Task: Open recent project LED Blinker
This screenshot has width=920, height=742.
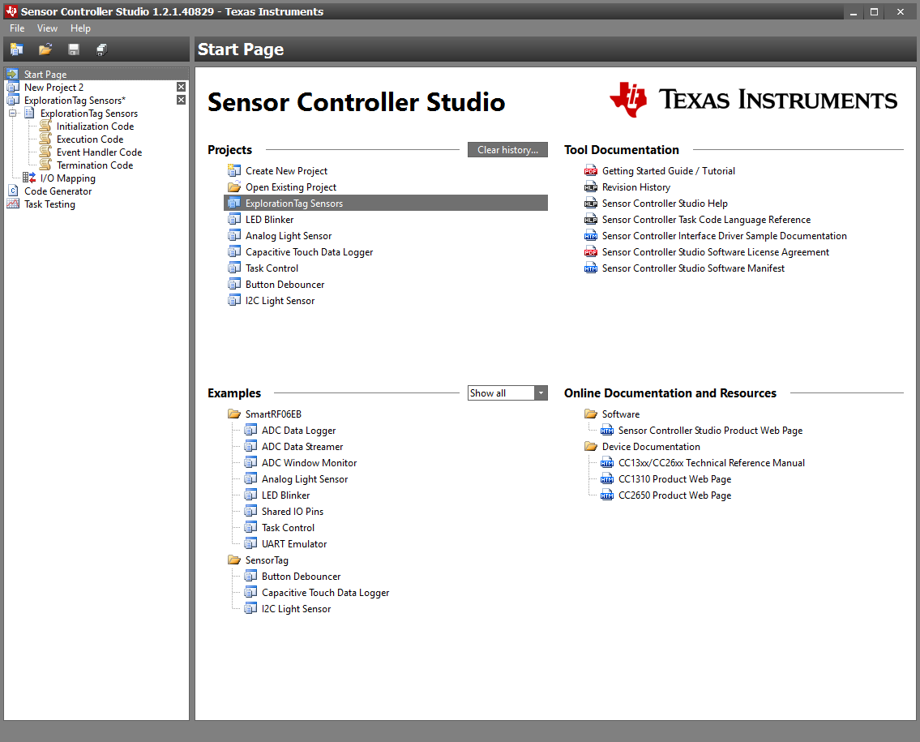Action: pyautogui.click(x=269, y=220)
